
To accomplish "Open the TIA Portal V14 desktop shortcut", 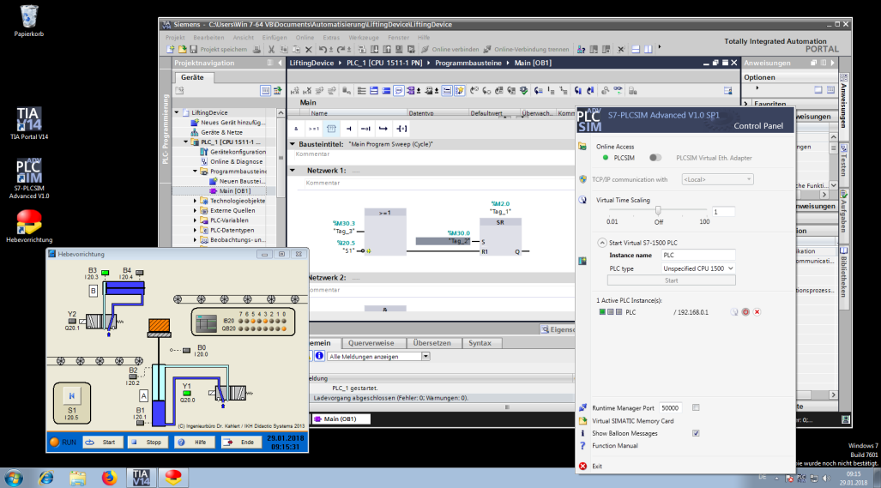I will tap(28, 123).
